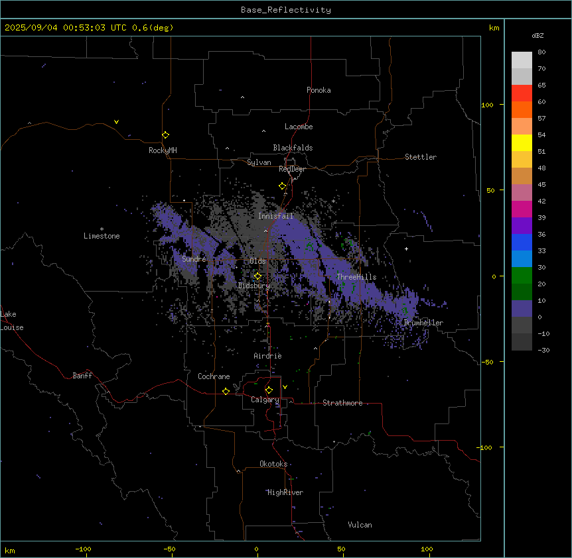572x558 pixels.
Task: Click the Blackfalds label
Action: (293, 148)
